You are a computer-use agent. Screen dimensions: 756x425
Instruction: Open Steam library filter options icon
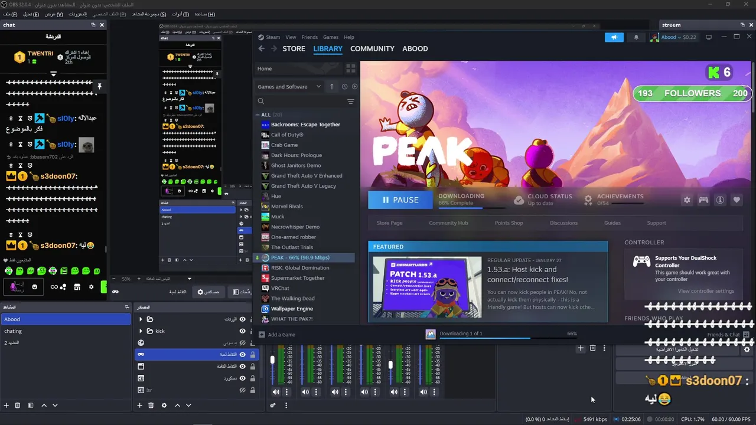point(351,102)
